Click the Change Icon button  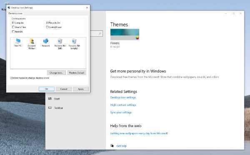click(56, 73)
